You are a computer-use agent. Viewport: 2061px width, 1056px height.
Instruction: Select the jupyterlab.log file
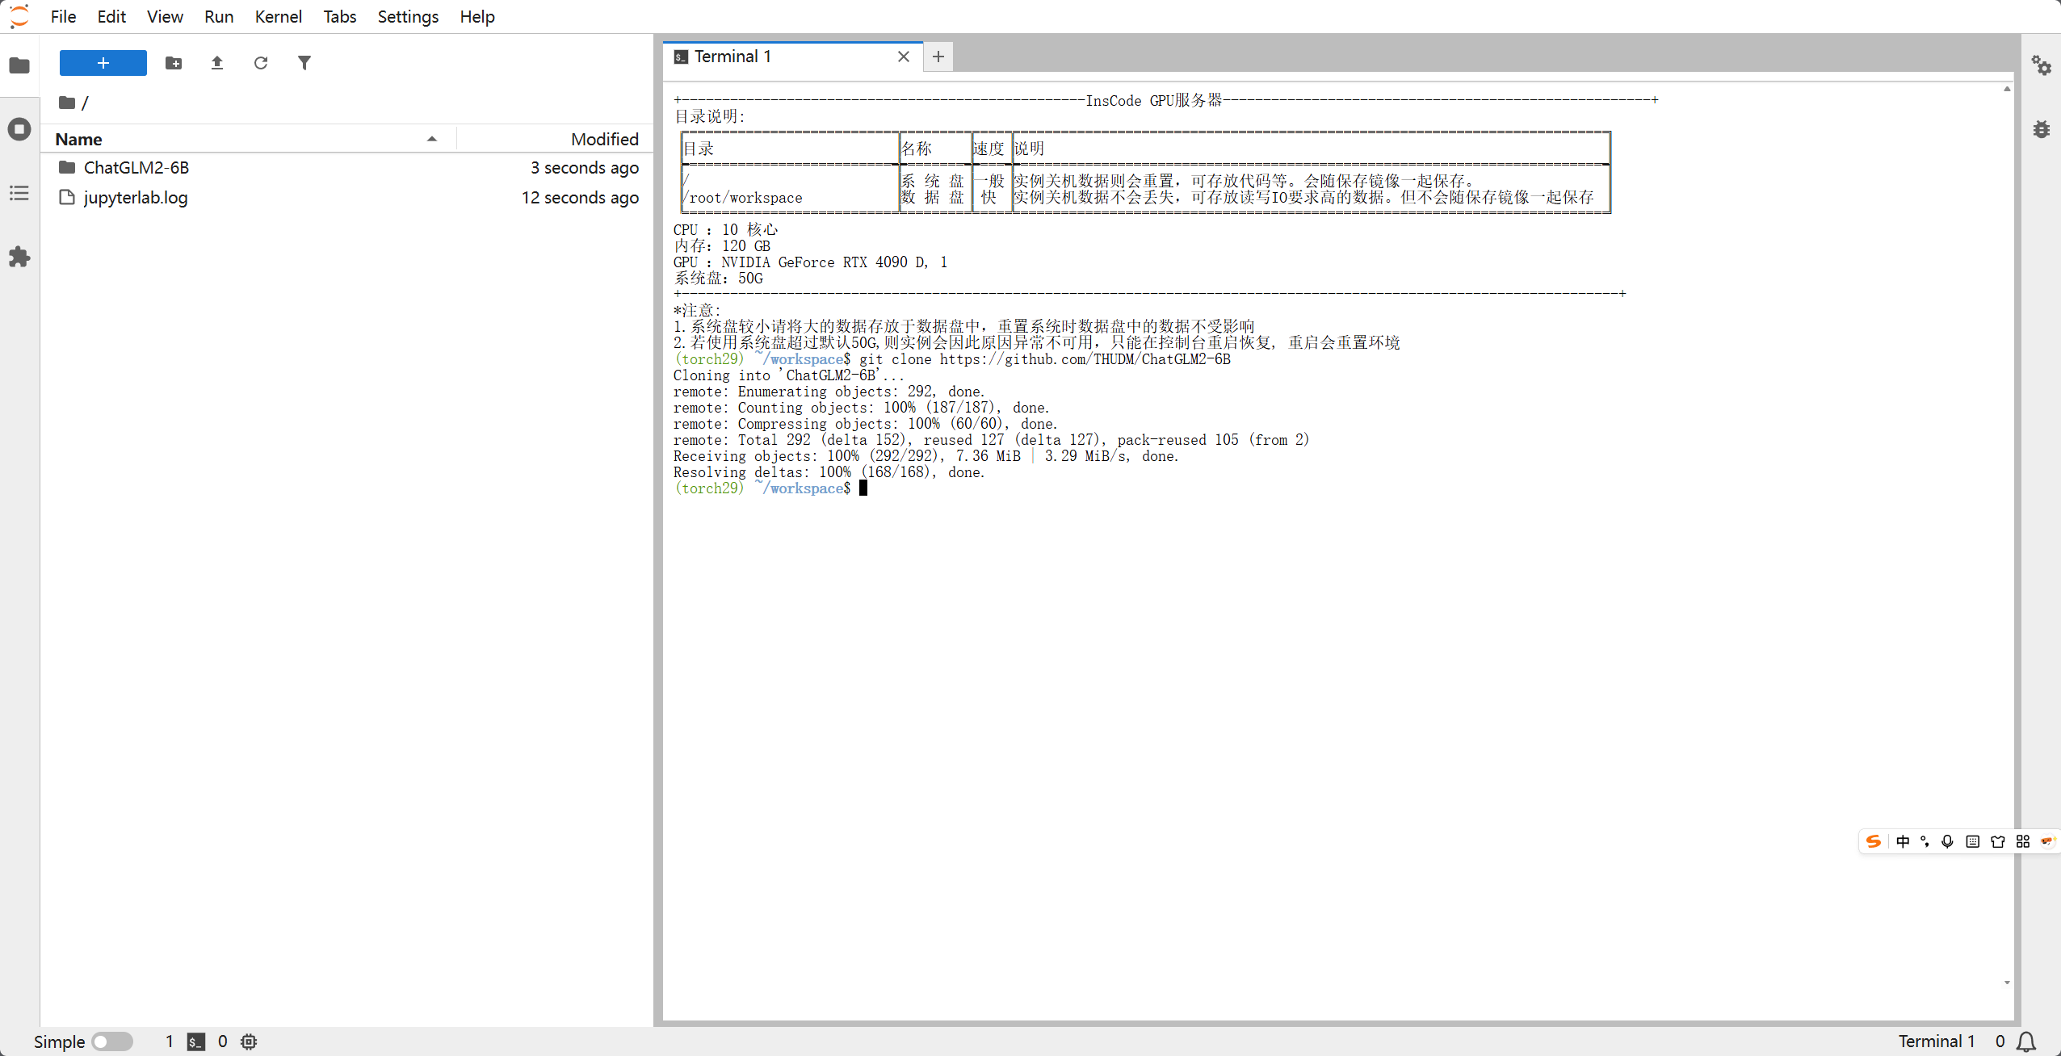coord(347,197)
